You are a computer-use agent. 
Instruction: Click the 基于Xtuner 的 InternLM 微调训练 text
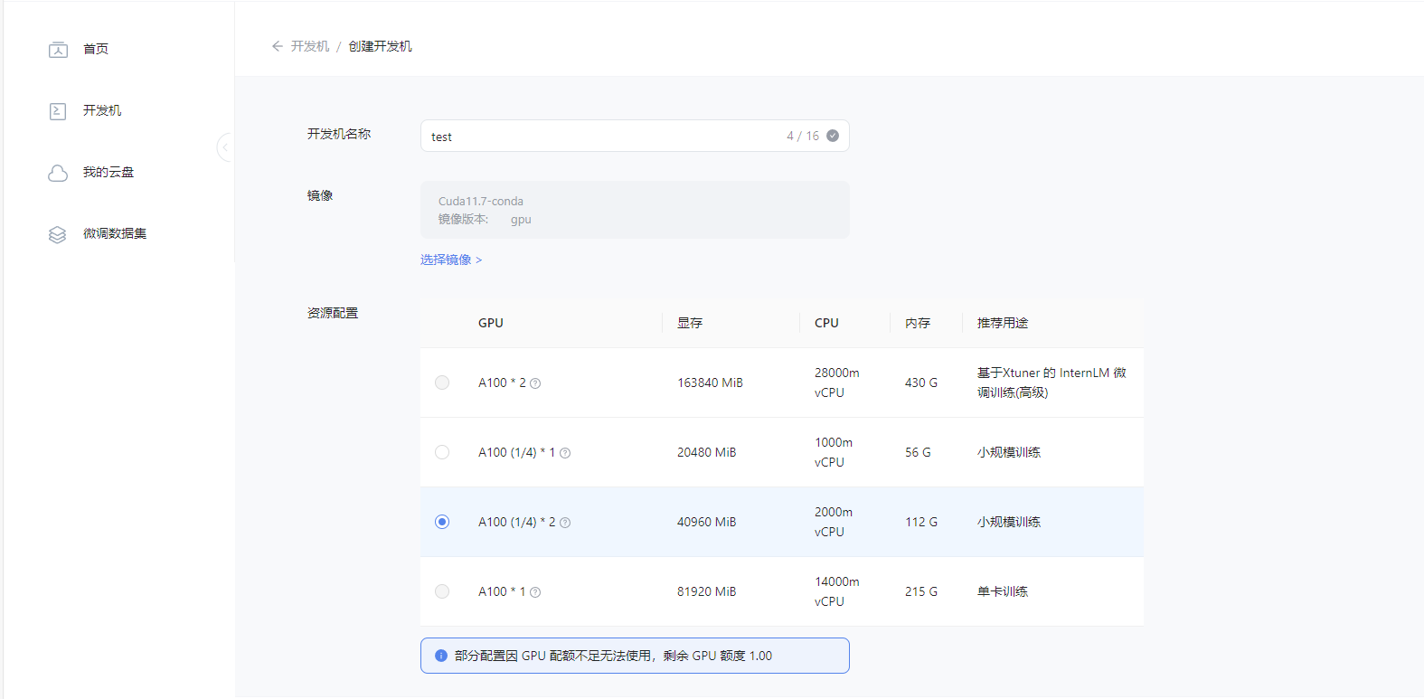[1051, 383]
